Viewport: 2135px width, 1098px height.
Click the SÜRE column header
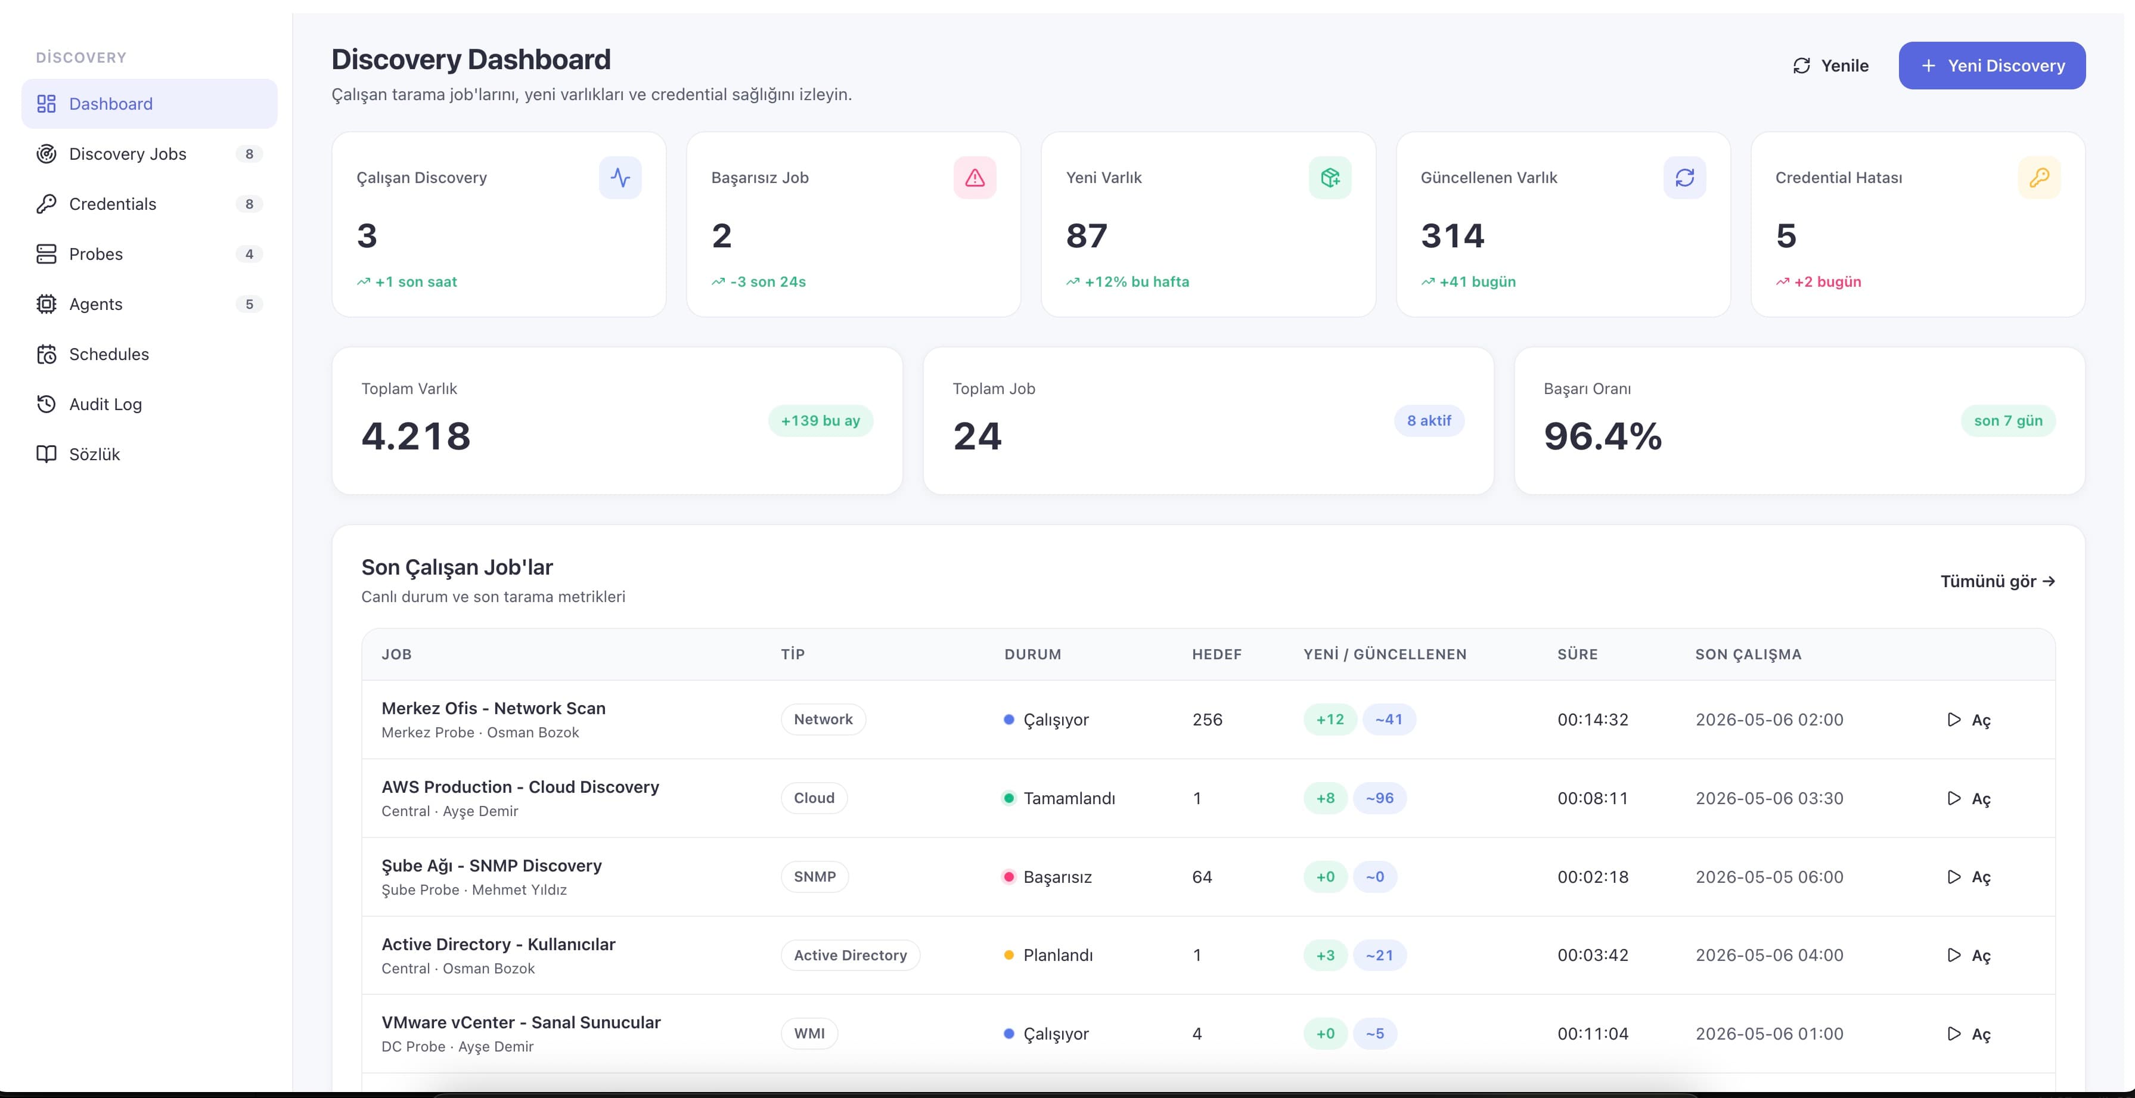pos(1577,654)
